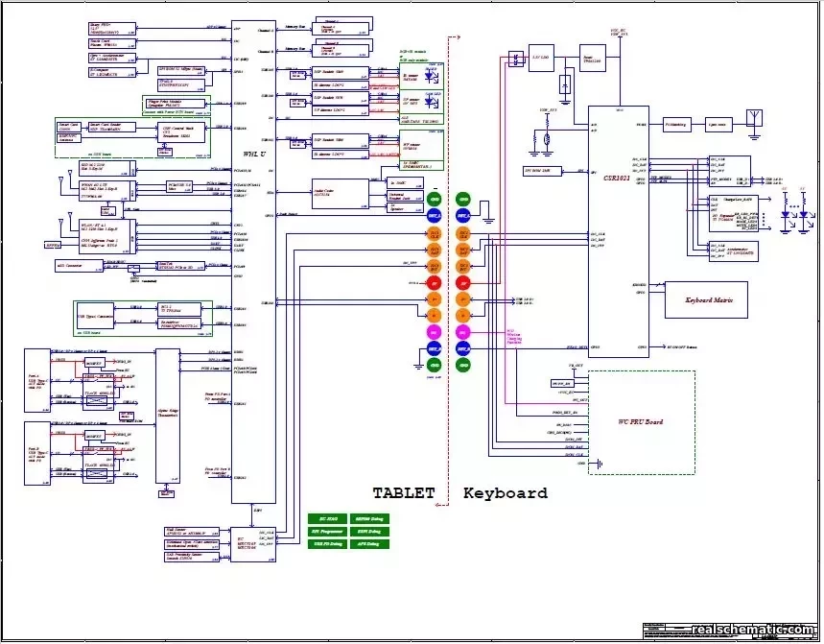Click the keyboard-side blue DET_A pad

(463, 216)
